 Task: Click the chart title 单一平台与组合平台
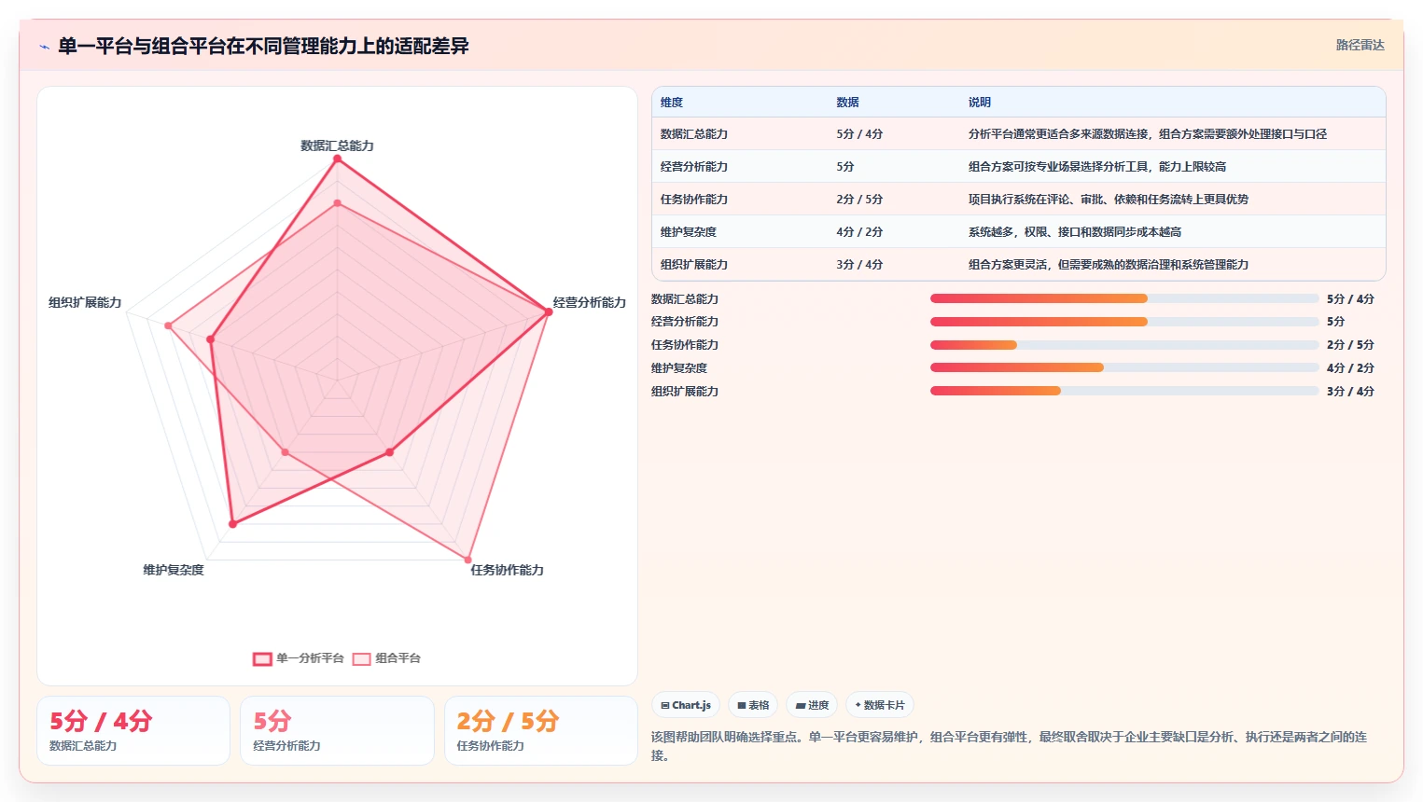(263, 46)
